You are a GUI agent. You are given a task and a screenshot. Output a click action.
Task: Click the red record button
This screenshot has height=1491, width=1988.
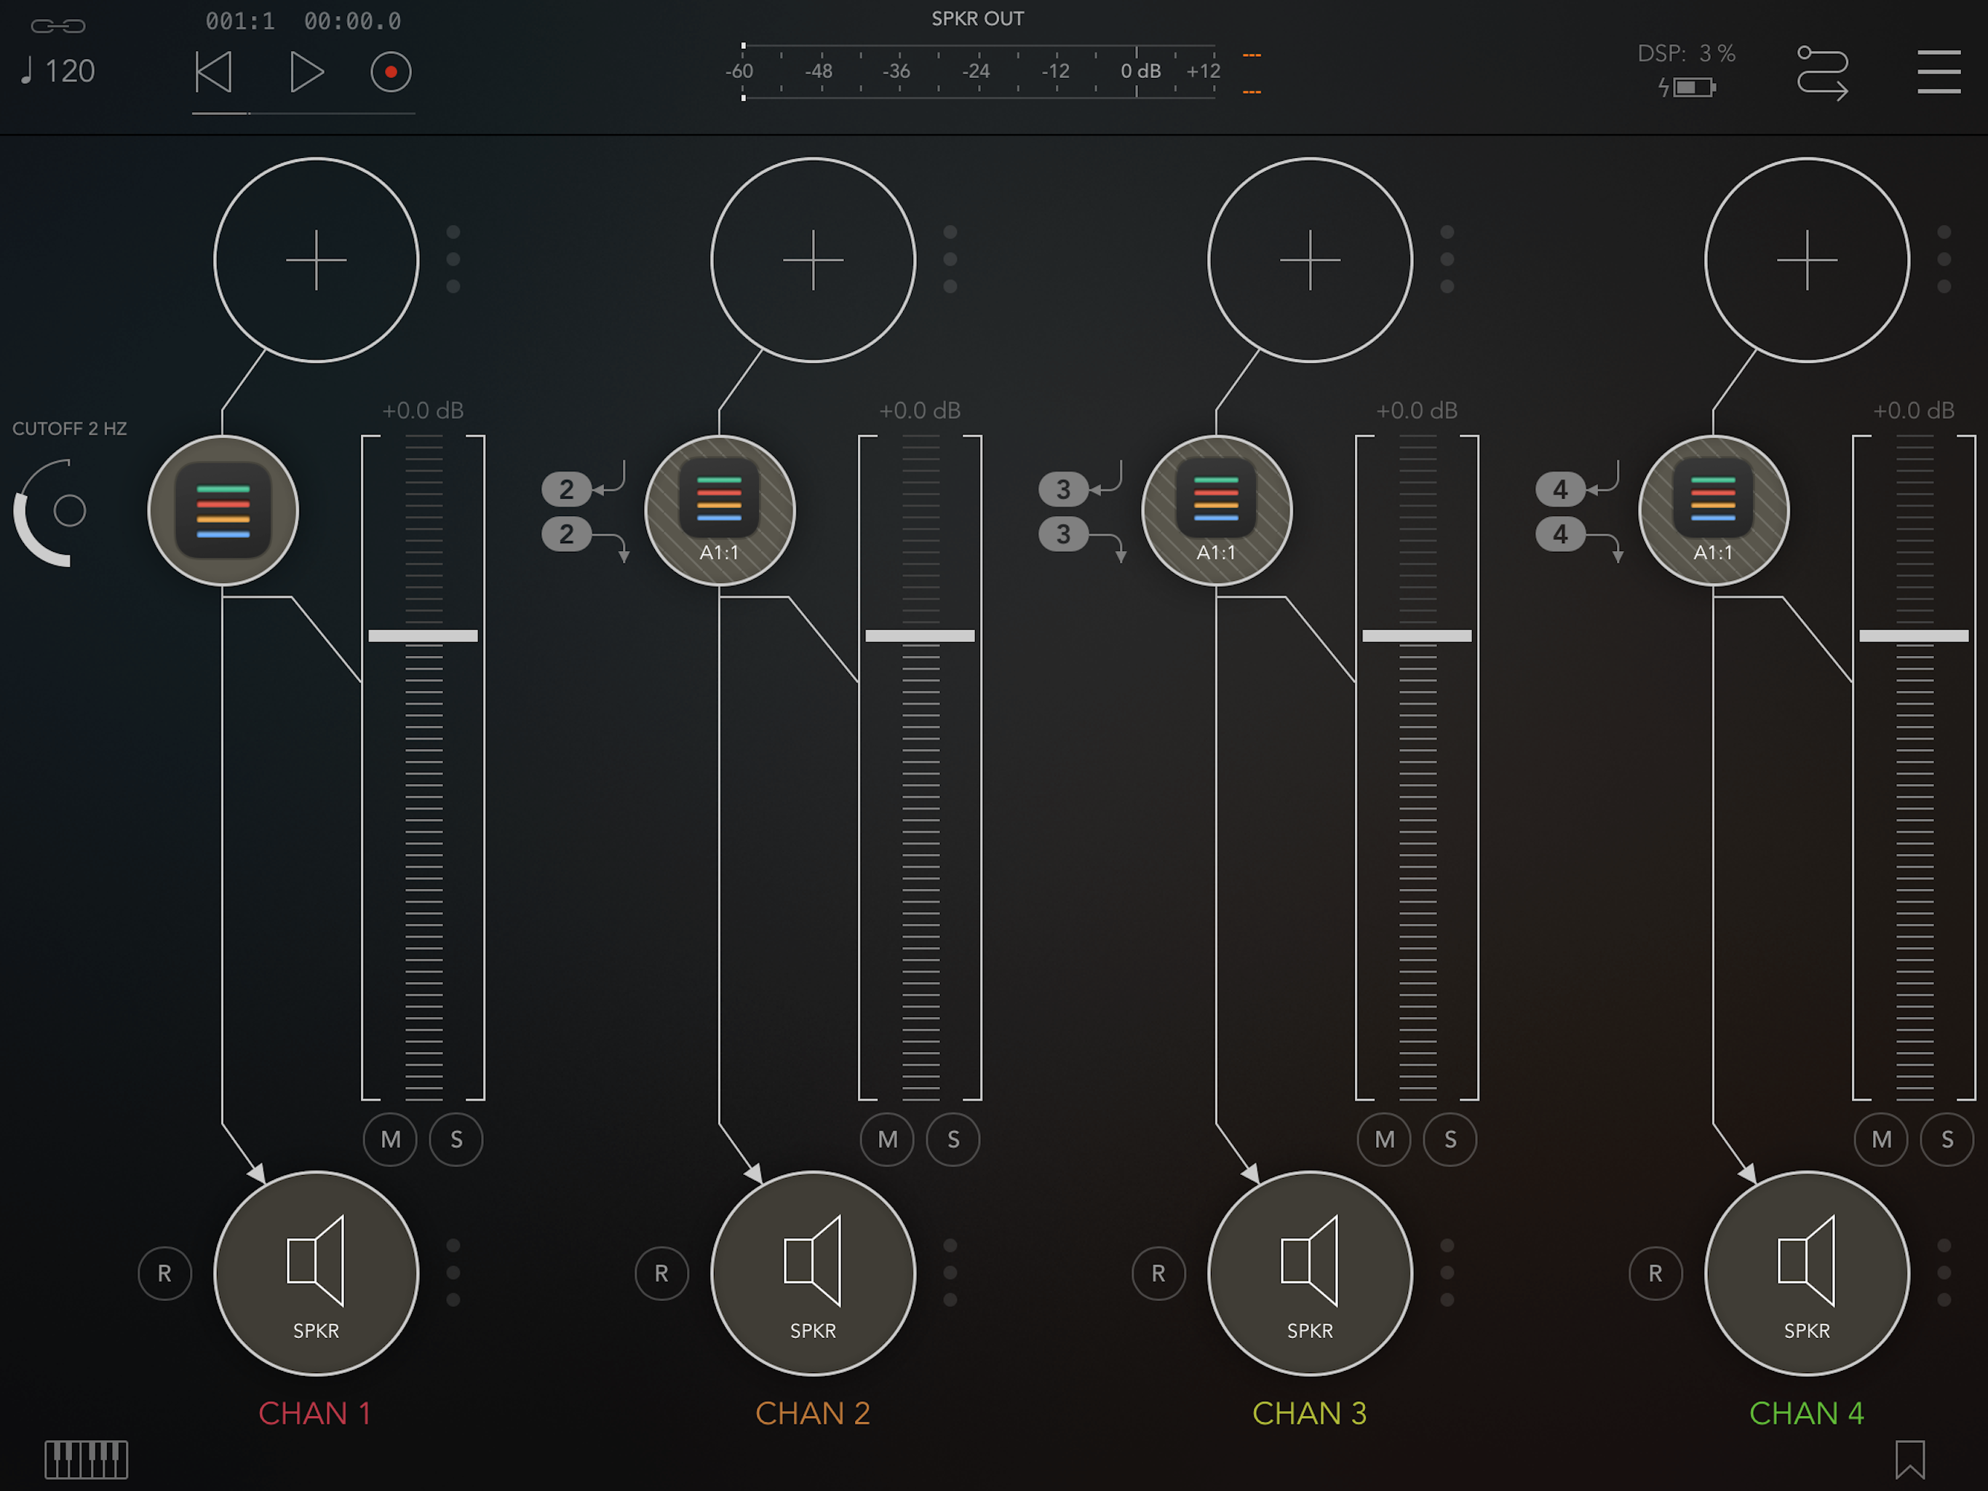tap(391, 72)
